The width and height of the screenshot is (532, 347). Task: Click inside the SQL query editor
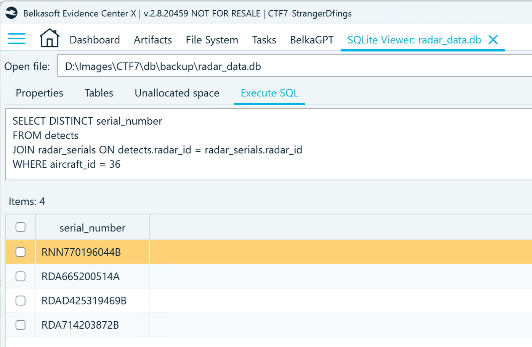coord(269,144)
